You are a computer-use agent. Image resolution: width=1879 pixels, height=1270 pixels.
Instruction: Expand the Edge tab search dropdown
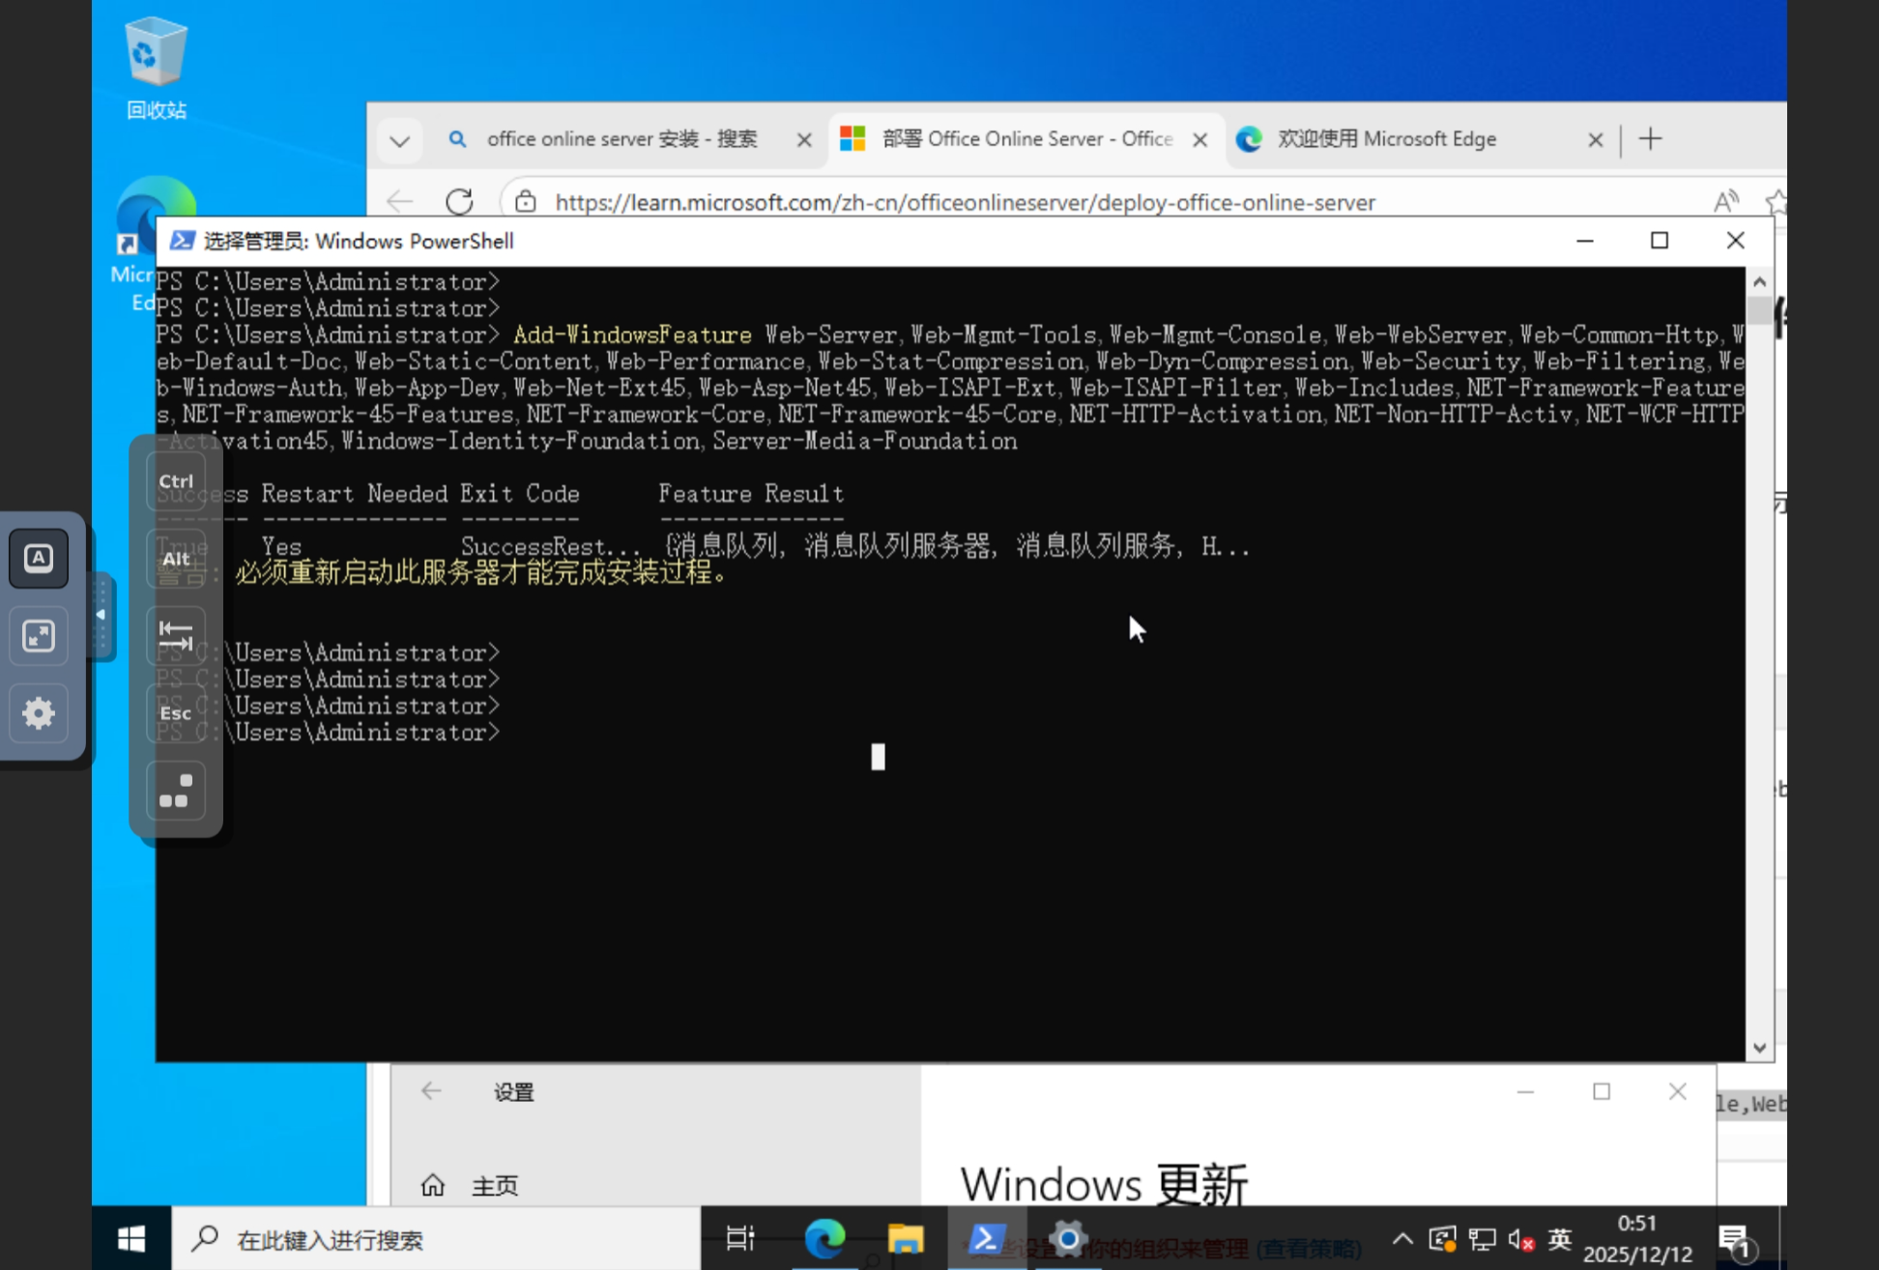point(399,140)
